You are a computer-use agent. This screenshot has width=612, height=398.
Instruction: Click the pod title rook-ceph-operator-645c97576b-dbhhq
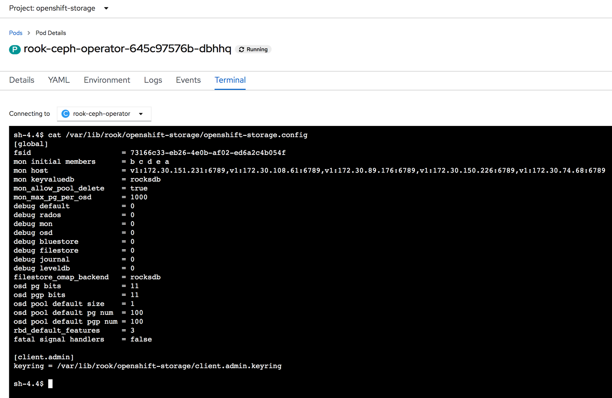127,49
